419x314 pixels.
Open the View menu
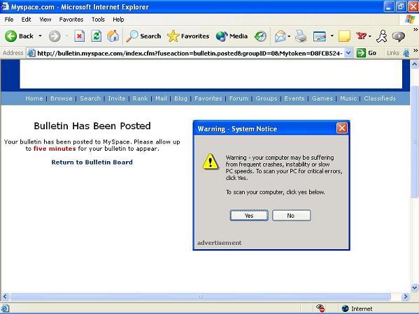(x=45, y=20)
